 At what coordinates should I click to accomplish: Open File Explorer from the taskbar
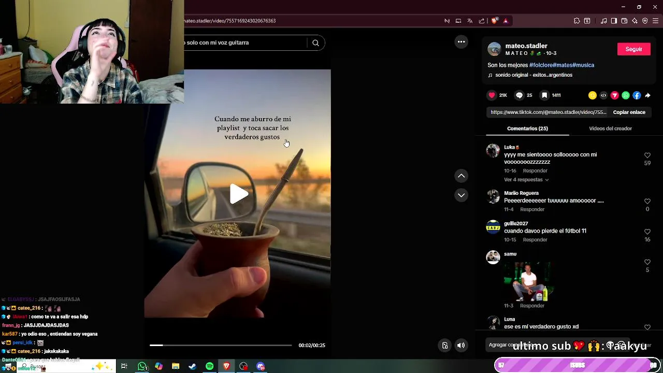click(176, 366)
